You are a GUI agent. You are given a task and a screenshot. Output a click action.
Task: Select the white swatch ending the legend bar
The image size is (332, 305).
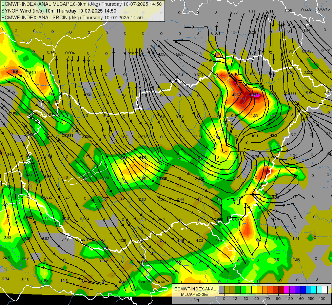(x=325, y=290)
